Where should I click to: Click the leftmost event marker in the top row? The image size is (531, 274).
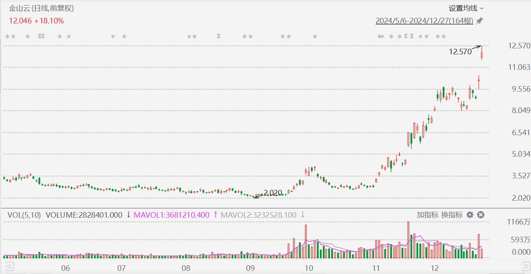[x=7, y=36]
